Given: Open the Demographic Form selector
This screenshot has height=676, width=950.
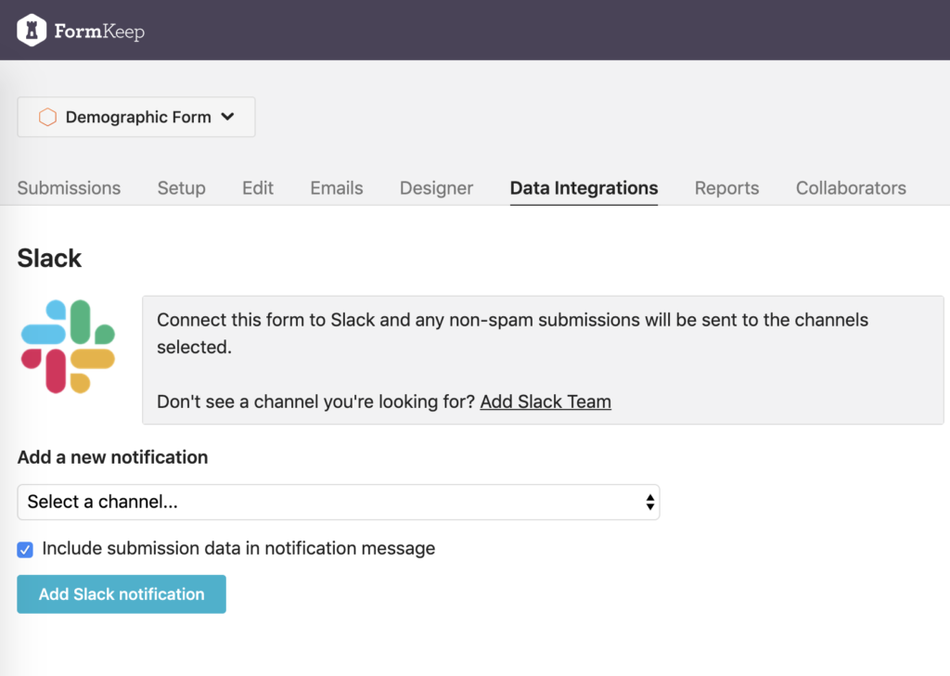Looking at the screenshot, I should (136, 118).
